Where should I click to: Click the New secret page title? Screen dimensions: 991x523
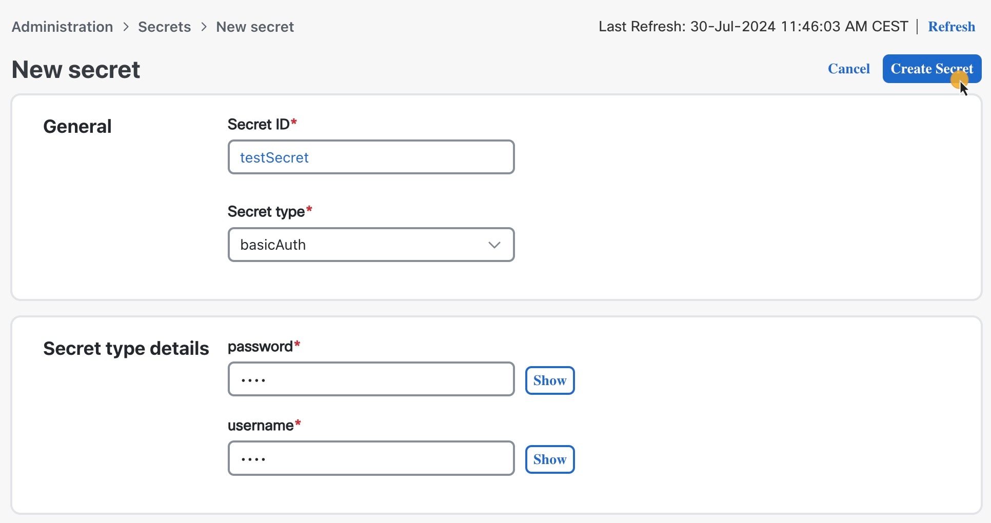coord(75,69)
